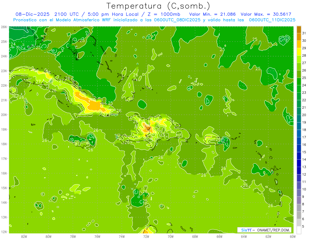This screenshot has height=240, width=311.
Task: Click color bar swatch above the 31 label
Action: pyautogui.click(x=299, y=30)
